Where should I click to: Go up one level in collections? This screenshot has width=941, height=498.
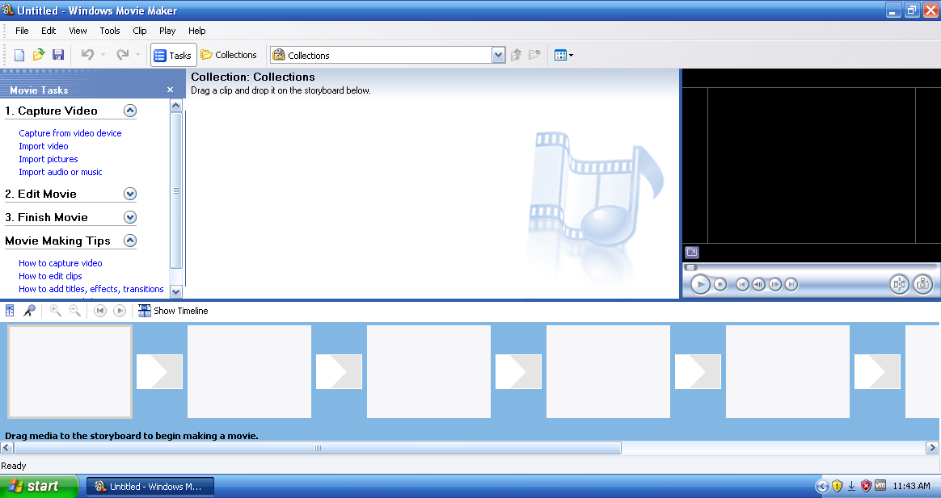pyautogui.click(x=516, y=55)
